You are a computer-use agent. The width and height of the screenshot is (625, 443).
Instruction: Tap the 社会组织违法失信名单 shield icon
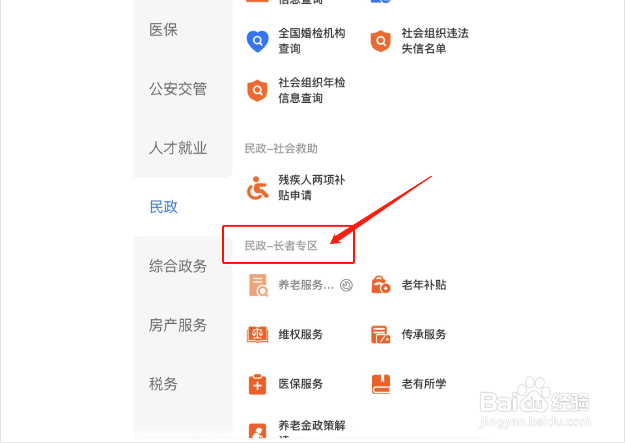[381, 41]
